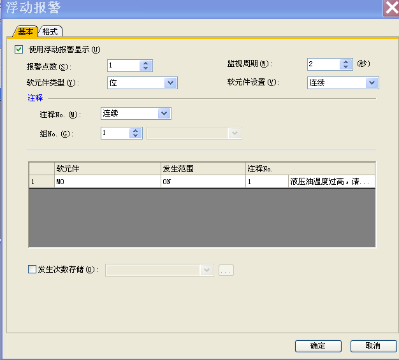399x360 pixels.
Task: Decrease 监视周期 value with down arrow
Action: point(346,67)
